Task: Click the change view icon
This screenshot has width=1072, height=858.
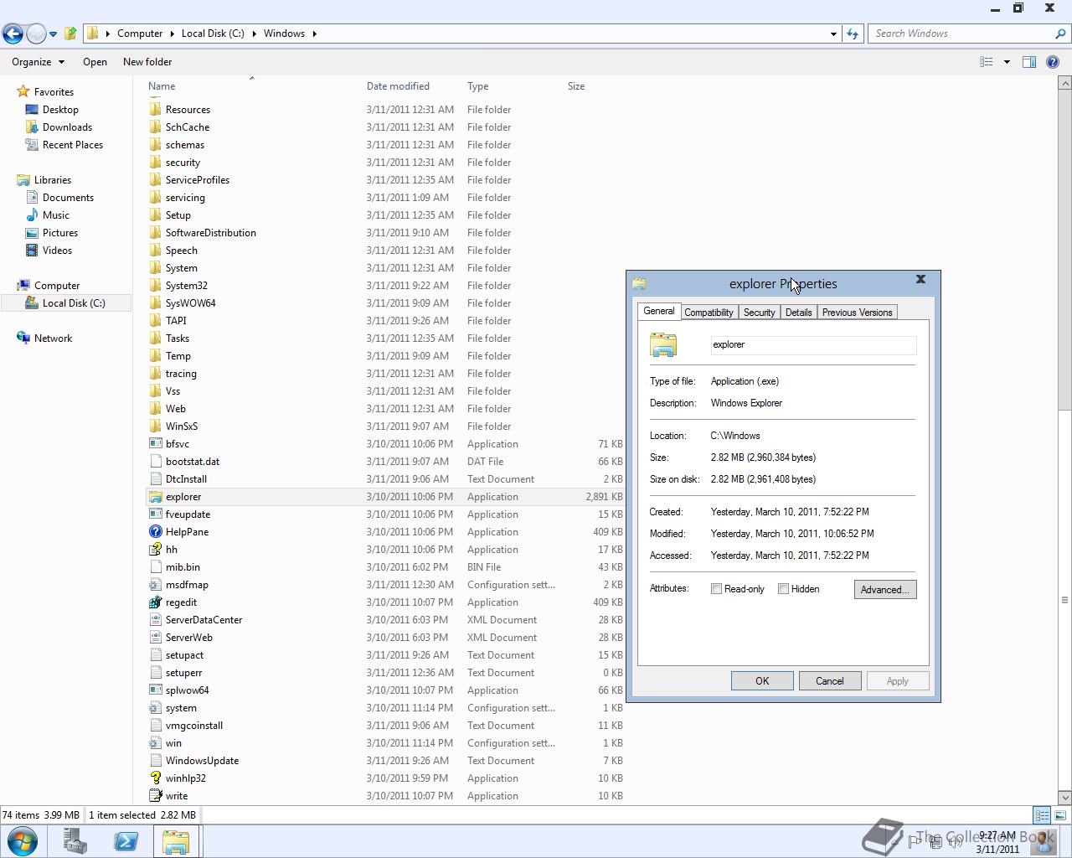Action: tap(987, 62)
